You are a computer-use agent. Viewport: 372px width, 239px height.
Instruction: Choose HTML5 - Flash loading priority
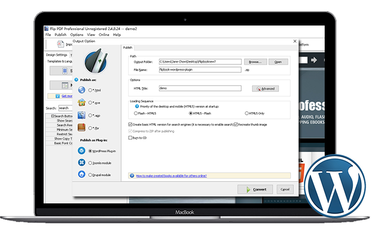pos(190,113)
